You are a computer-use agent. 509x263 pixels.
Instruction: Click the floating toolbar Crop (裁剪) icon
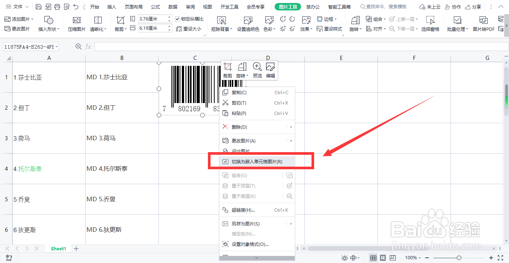[x=228, y=70]
